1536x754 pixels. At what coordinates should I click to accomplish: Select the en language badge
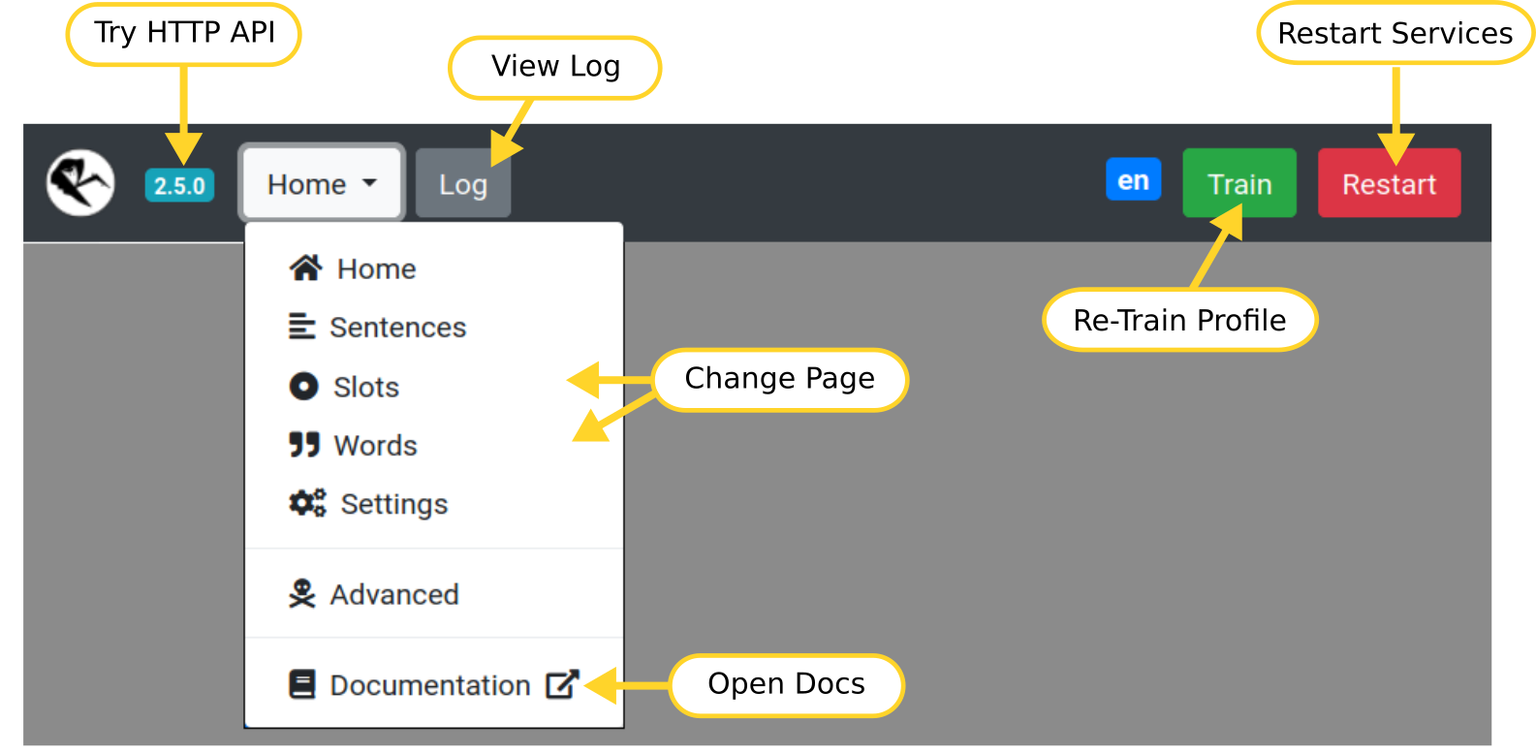(1133, 179)
